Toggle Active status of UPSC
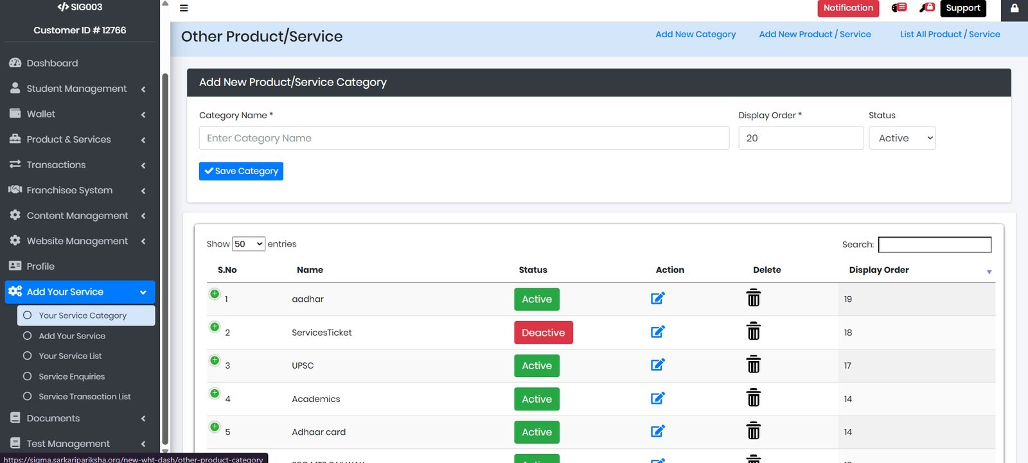1028x463 pixels. 536,365
